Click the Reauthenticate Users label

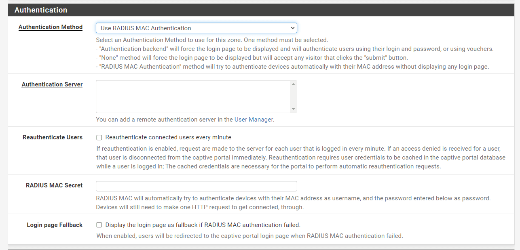53,137
